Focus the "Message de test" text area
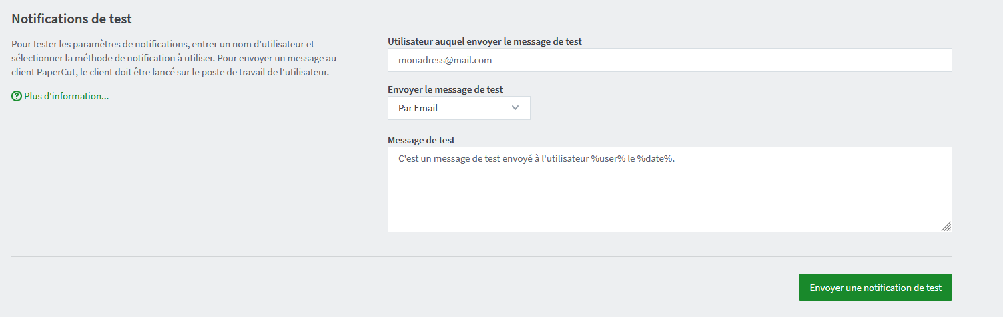 pos(669,189)
